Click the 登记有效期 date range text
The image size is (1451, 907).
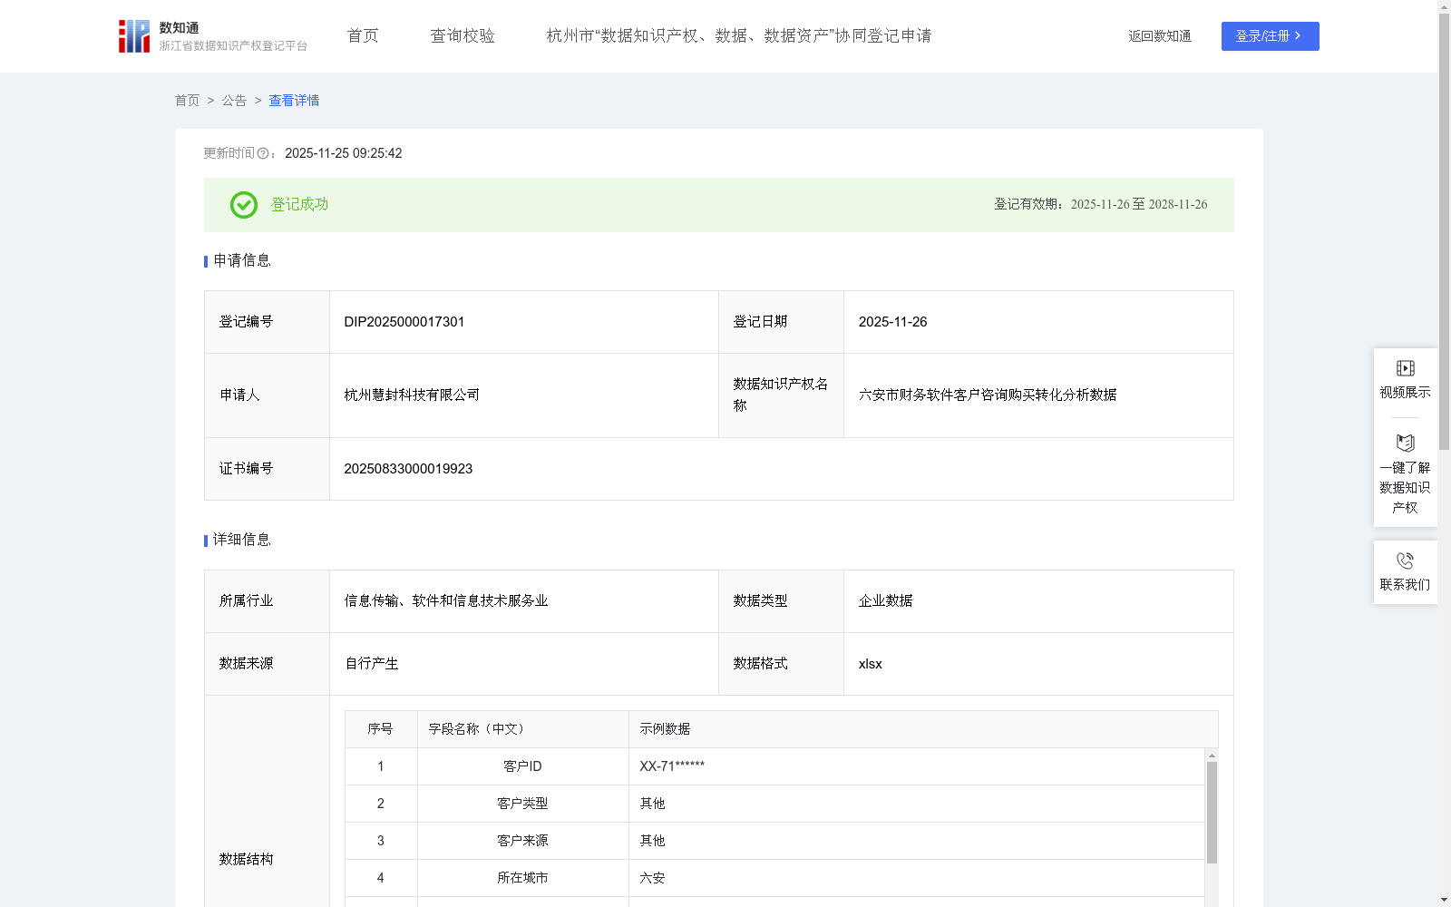(x=1101, y=205)
